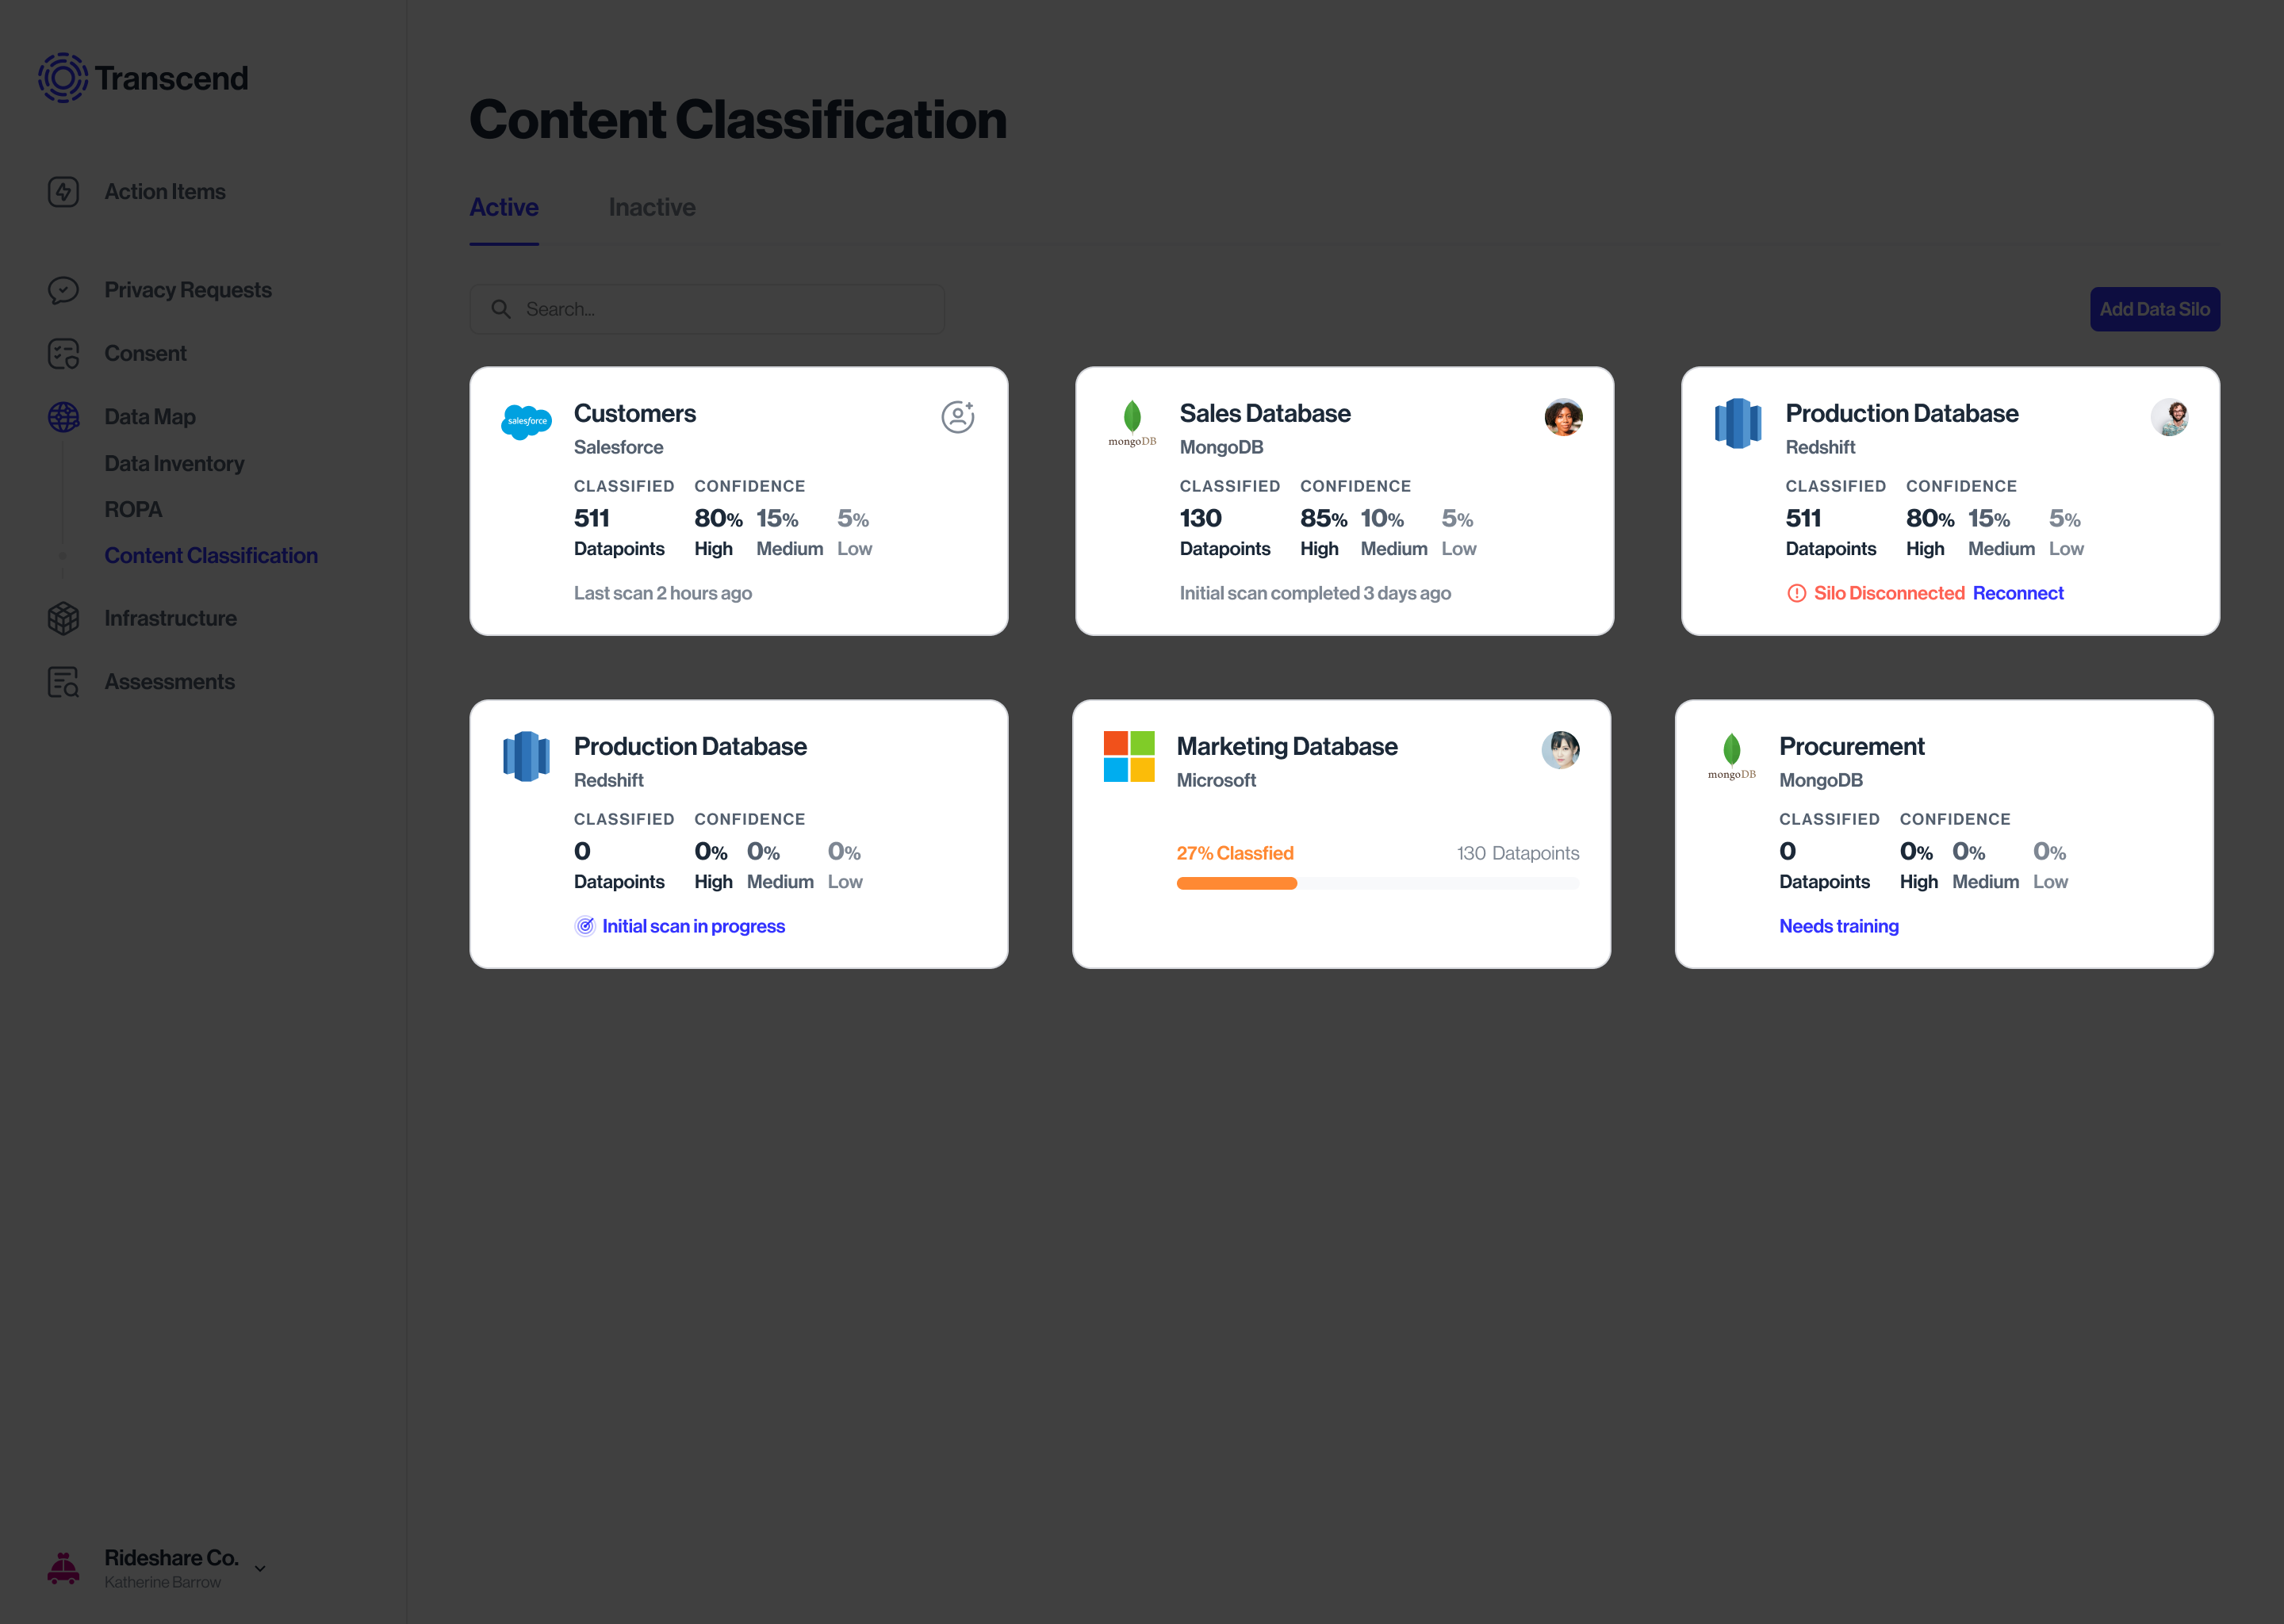
Task: Click the Action Items lightning icon
Action: [63, 192]
